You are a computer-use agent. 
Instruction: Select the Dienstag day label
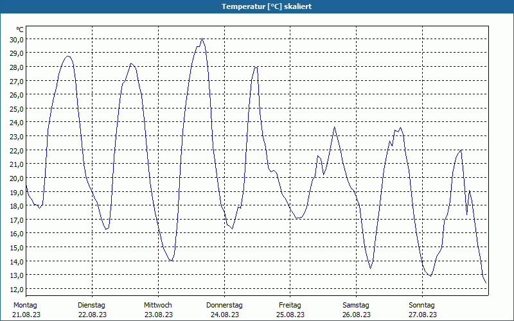[x=91, y=305]
